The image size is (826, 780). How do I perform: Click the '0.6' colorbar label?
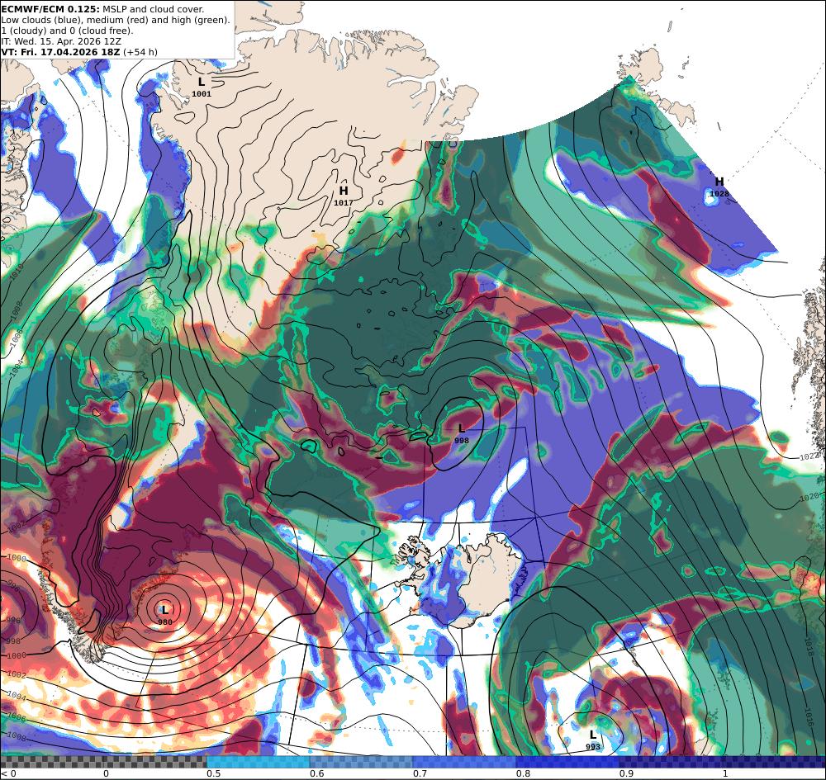tap(316, 773)
